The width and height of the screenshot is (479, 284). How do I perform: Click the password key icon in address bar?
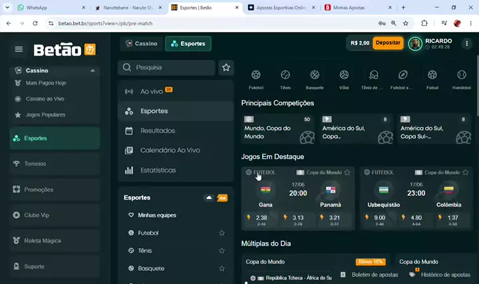(382, 23)
